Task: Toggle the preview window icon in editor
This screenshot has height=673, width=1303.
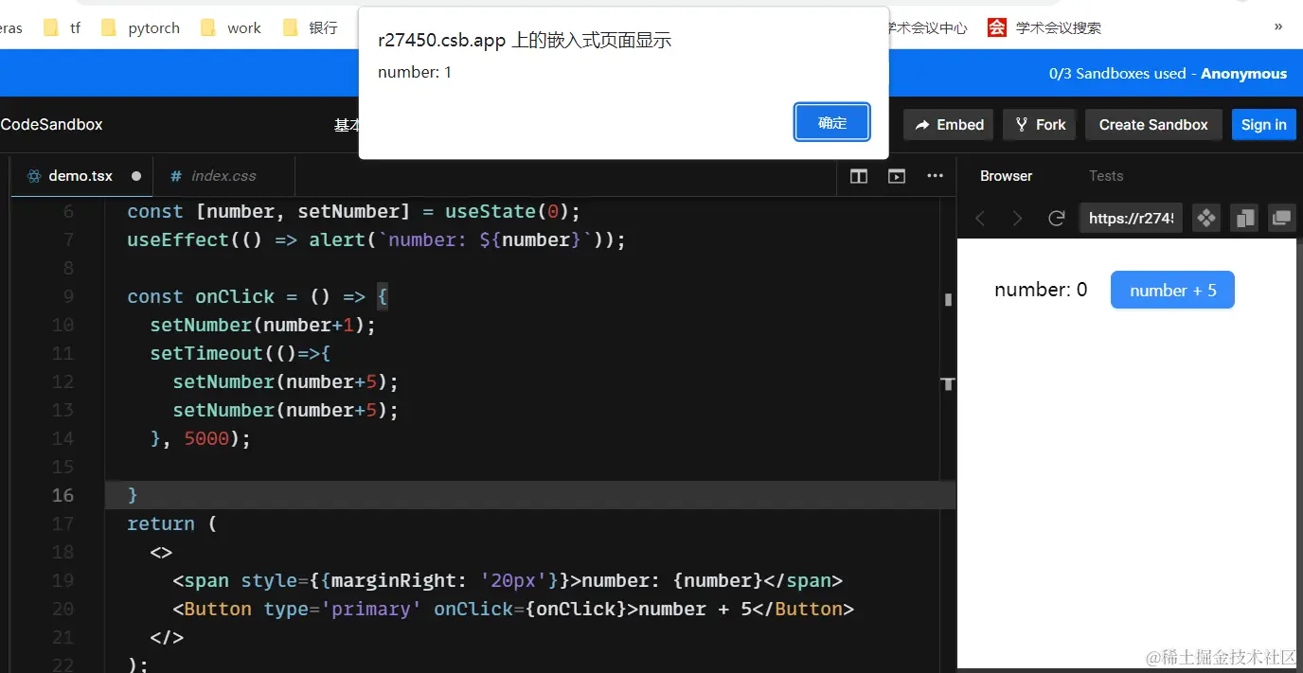Action: pyautogui.click(x=896, y=176)
